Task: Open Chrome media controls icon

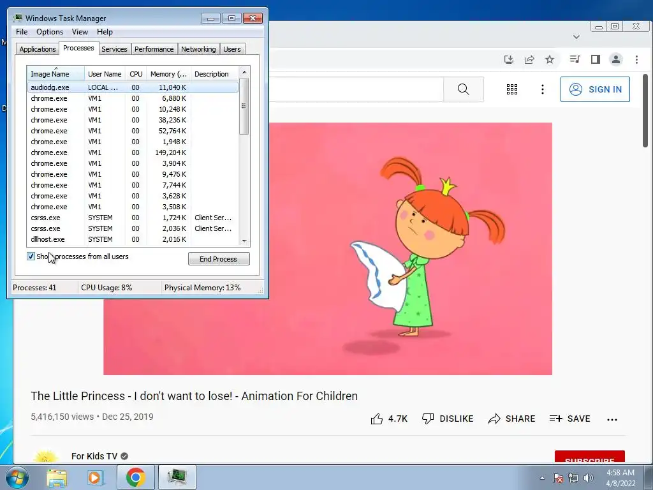Action: pos(575,59)
